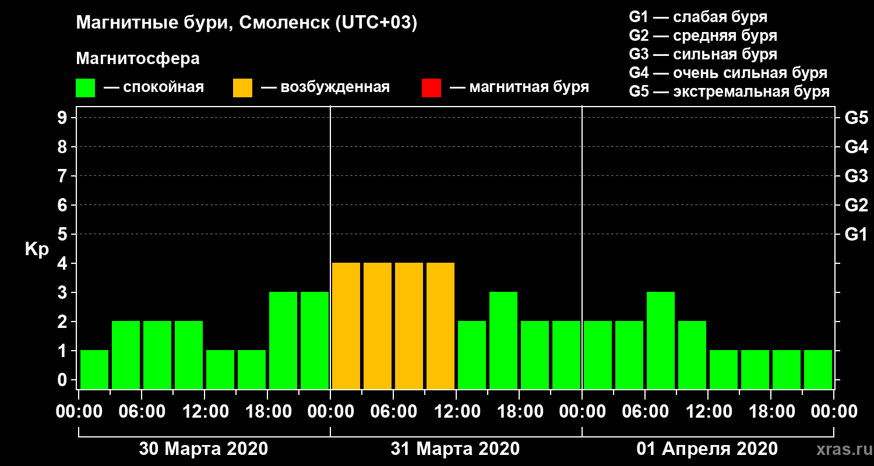Click the 'G1 — слабая буря' legend line
This screenshot has height=466, width=874.
[698, 17]
